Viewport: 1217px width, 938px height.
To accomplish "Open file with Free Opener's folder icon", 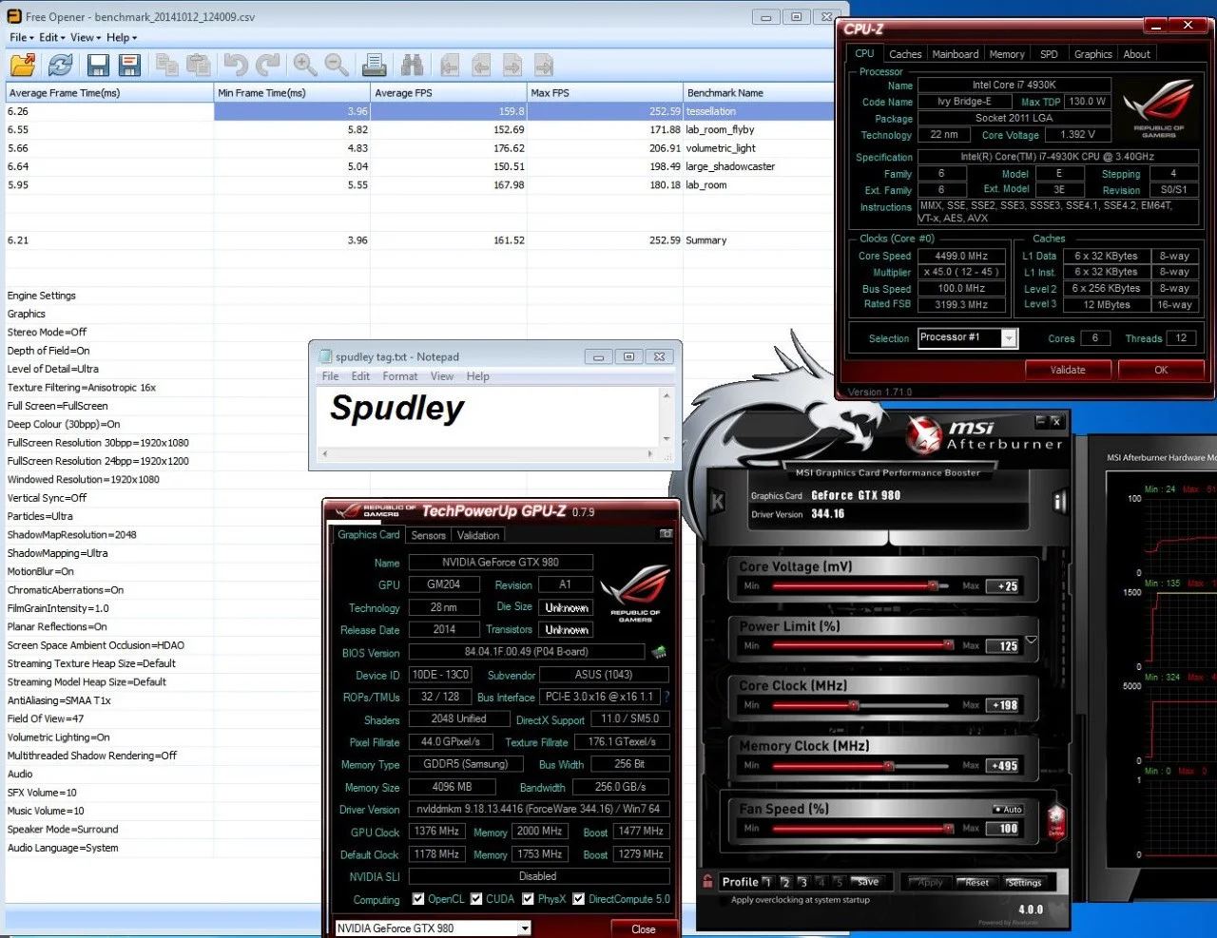I will pos(23,65).
